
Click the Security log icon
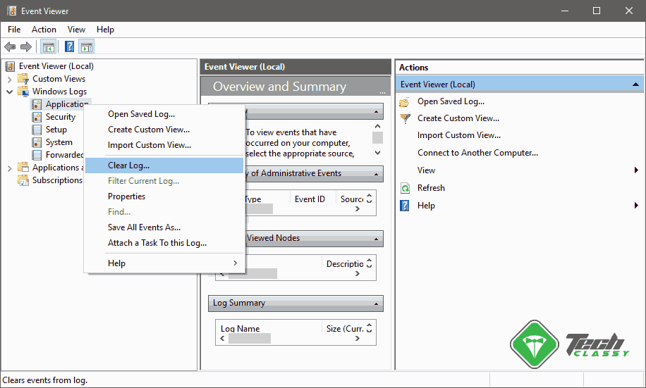click(37, 117)
